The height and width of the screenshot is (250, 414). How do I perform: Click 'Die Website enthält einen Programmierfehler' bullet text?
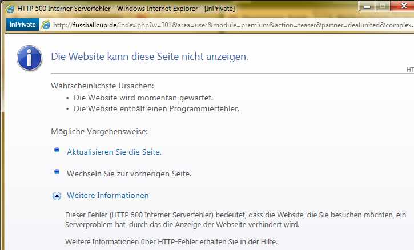pyautogui.click(x=156, y=108)
